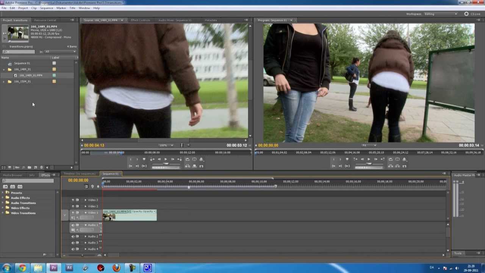
Task: Expand the Video 2 track
Action: [x=85, y=206]
